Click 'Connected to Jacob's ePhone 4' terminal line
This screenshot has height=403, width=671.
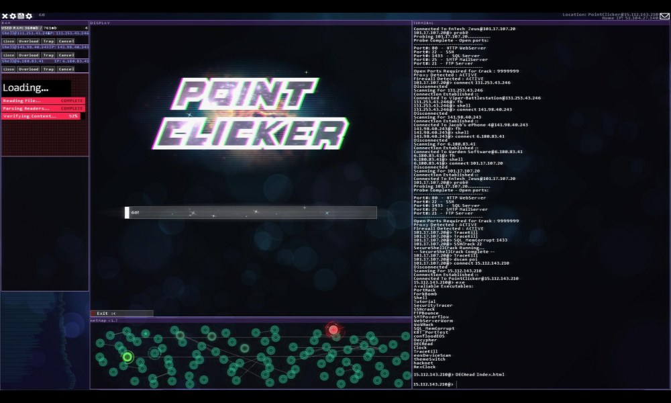click(x=471, y=125)
